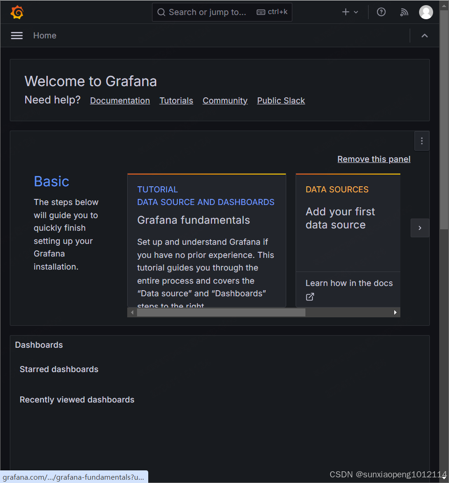Screen dimensions: 449x483
Task: Open the help question mark icon
Action: pyautogui.click(x=381, y=12)
